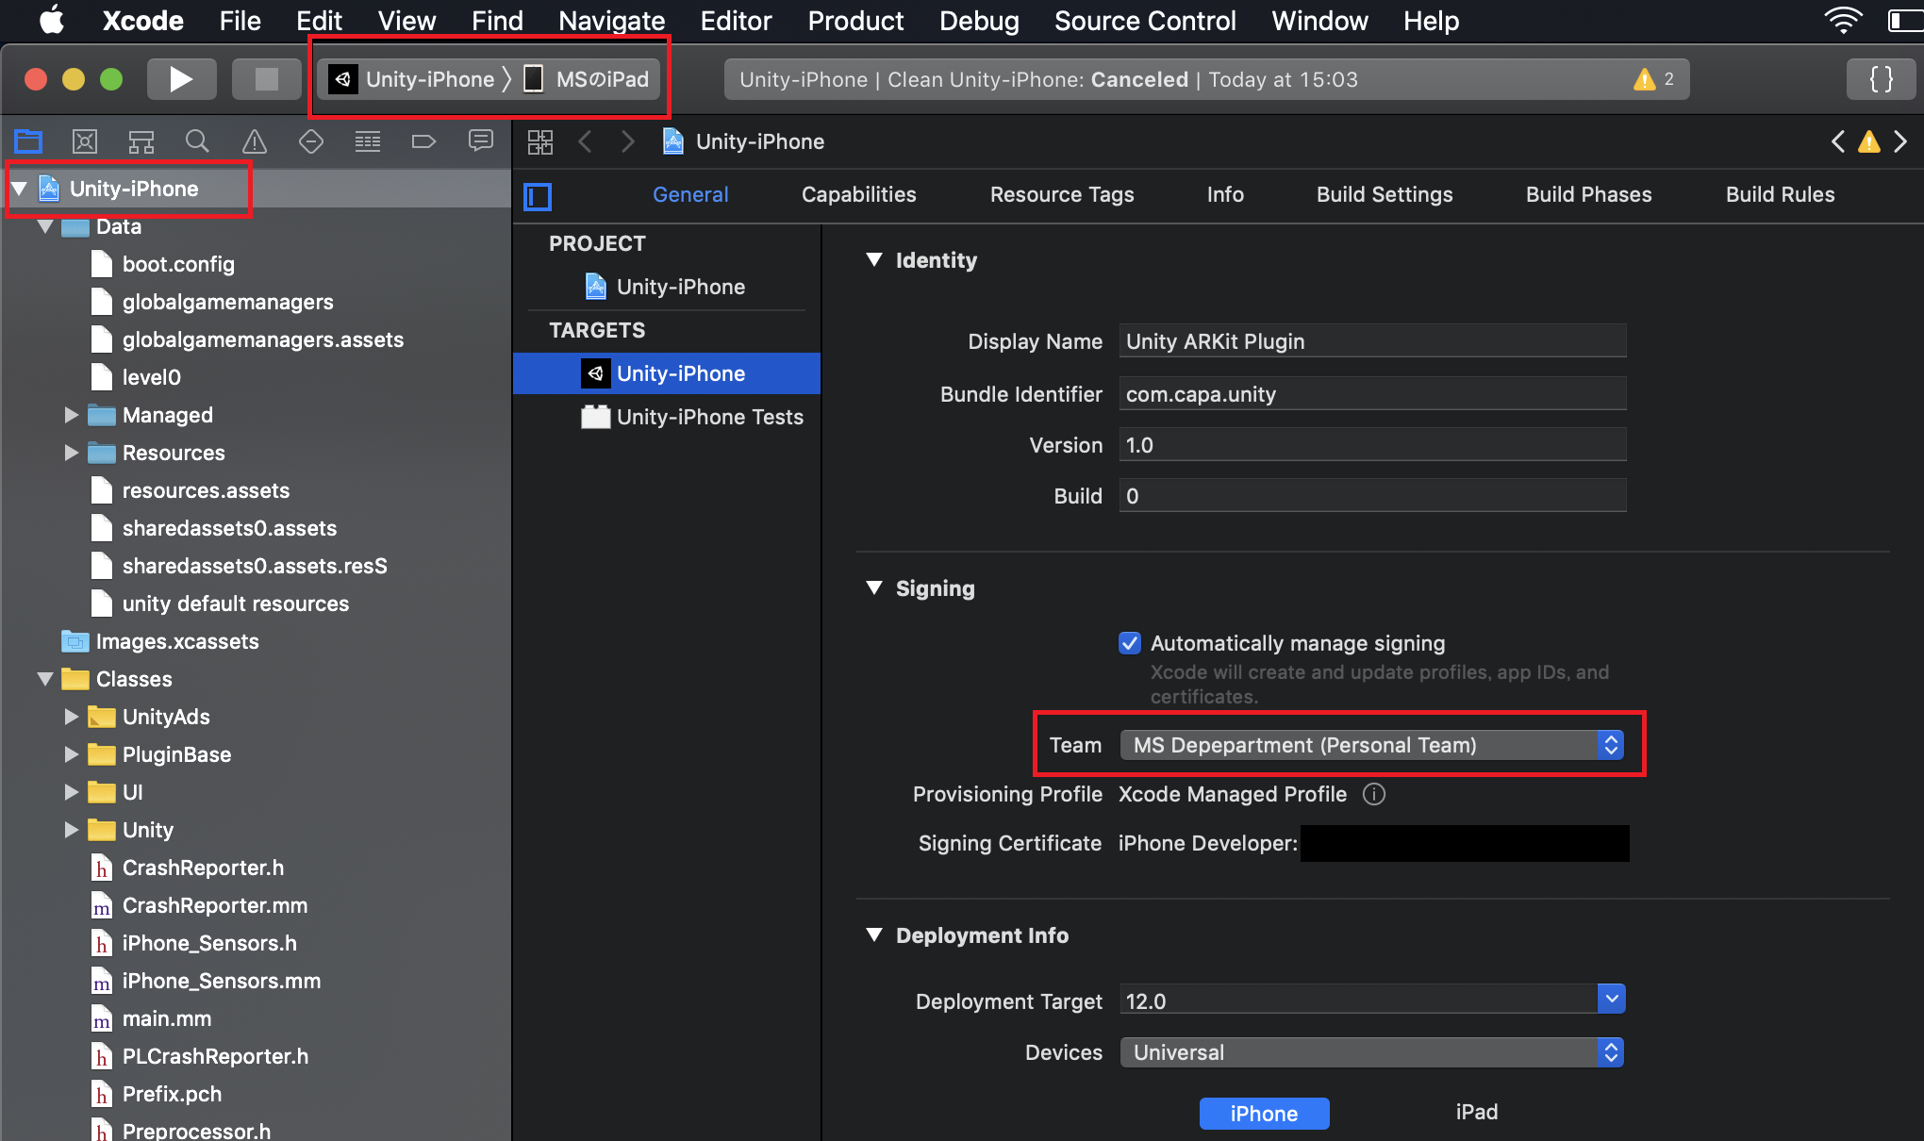Toggle the project and targets list sidebar
The width and height of the screenshot is (1924, 1141).
538,196
